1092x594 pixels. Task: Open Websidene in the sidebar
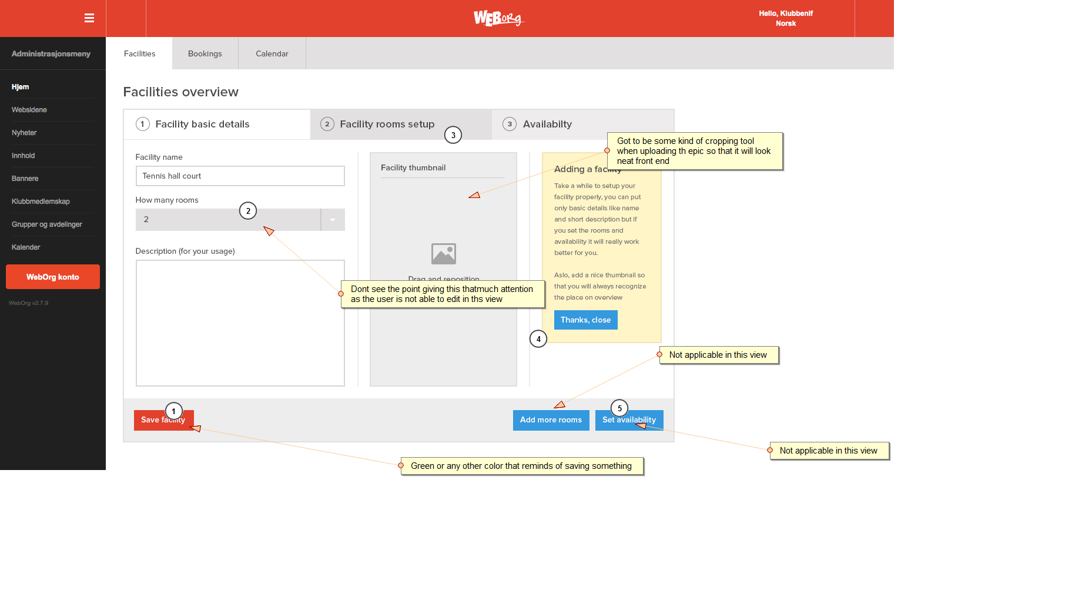coord(29,110)
